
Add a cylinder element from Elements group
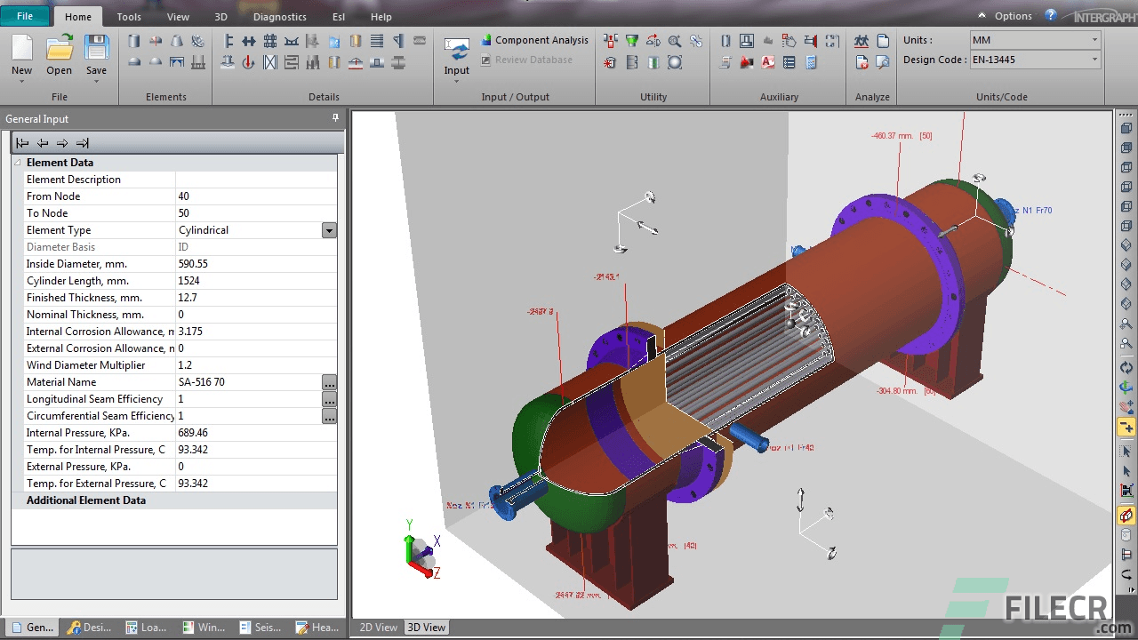134,41
